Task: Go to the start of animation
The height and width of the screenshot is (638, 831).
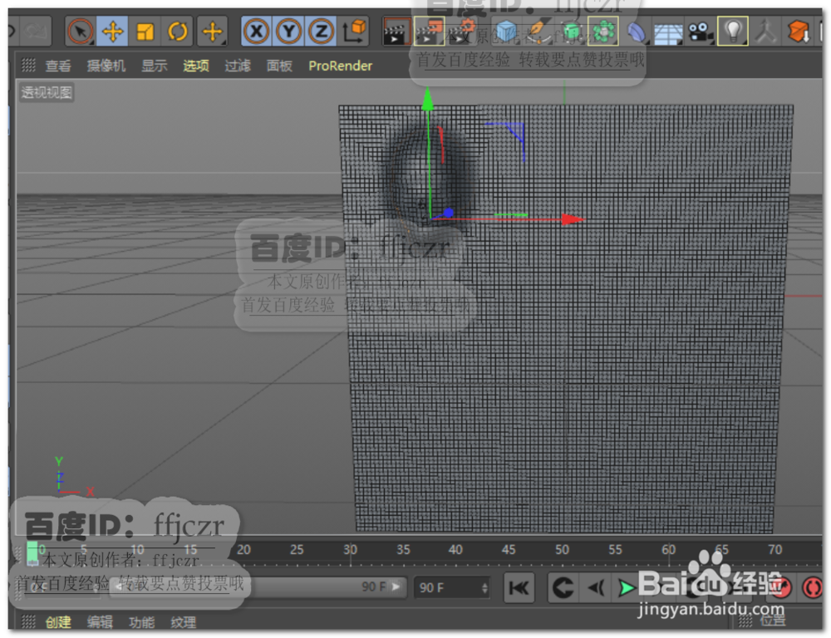Action: 519,587
